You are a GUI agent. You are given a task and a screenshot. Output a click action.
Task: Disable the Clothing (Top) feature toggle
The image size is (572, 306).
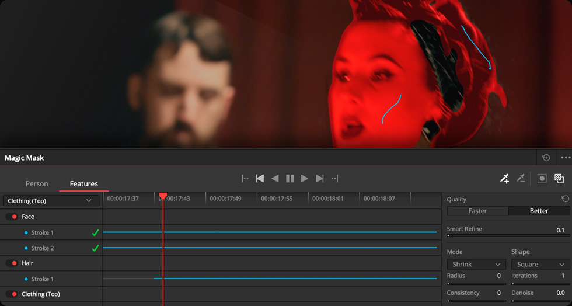tap(12, 294)
